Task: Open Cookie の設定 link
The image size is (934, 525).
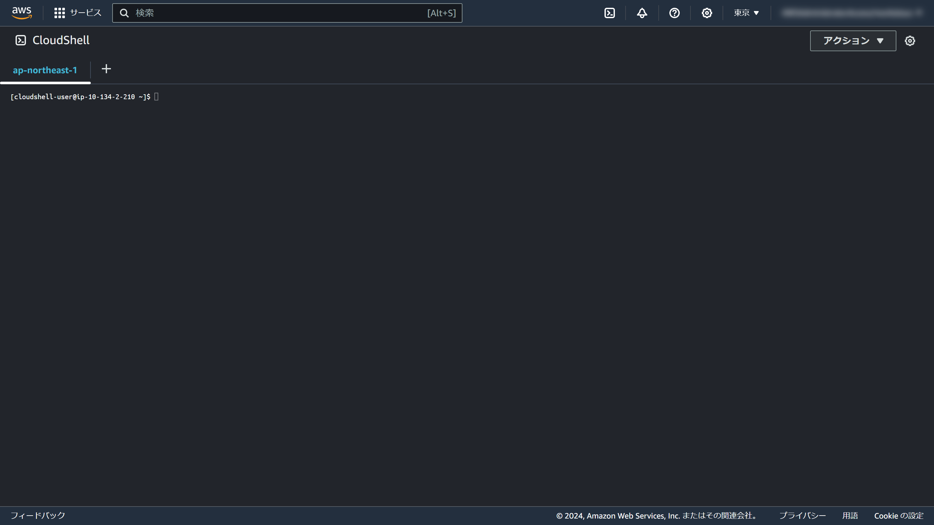Action: pos(898,515)
